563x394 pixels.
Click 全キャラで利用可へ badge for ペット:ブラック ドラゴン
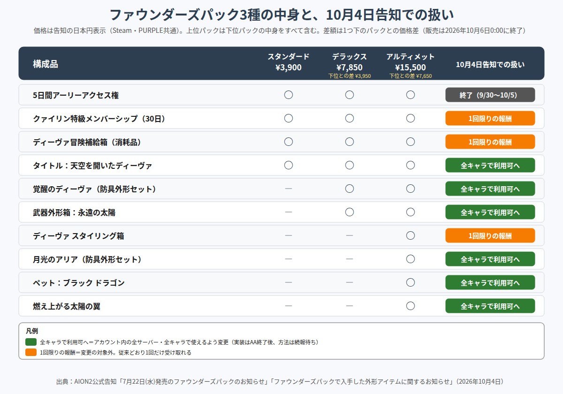pyautogui.click(x=490, y=282)
